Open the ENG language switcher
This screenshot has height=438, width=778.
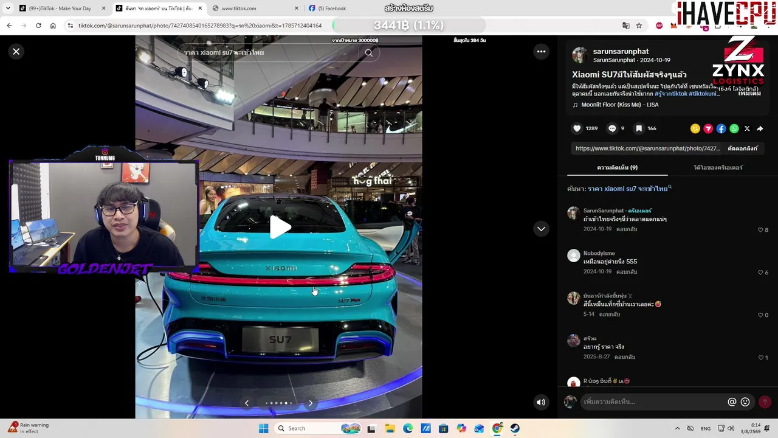706,428
